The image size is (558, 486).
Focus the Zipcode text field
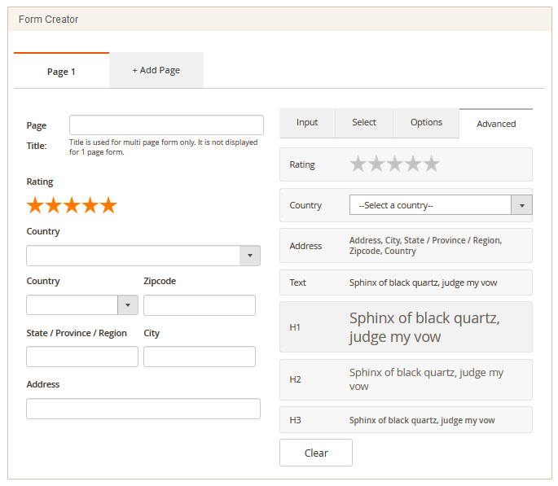tap(200, 305)
